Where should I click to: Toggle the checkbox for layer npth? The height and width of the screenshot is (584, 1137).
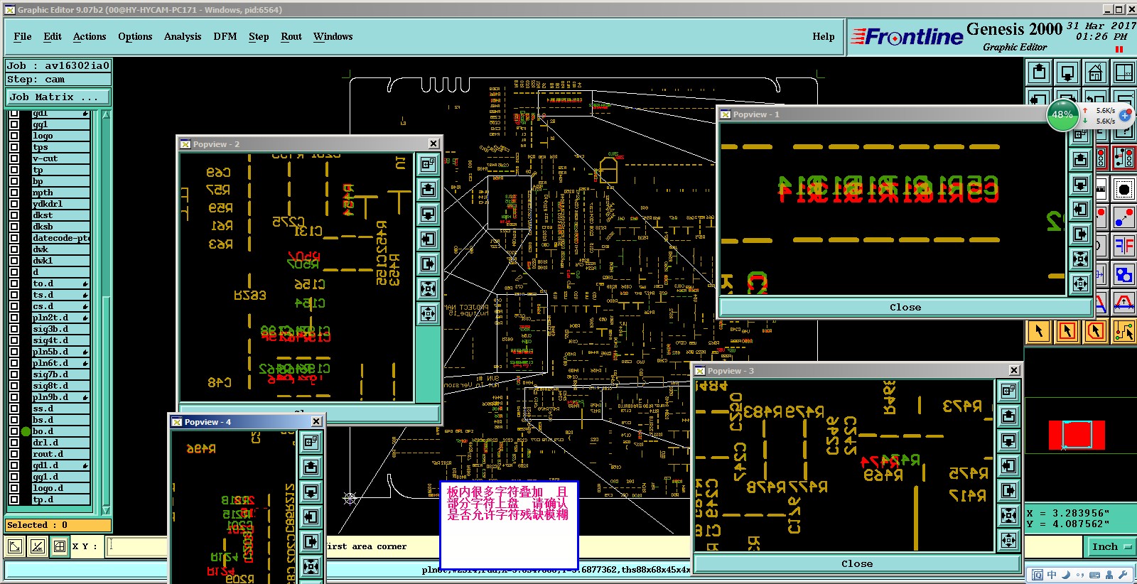click(x=14, y=193)
